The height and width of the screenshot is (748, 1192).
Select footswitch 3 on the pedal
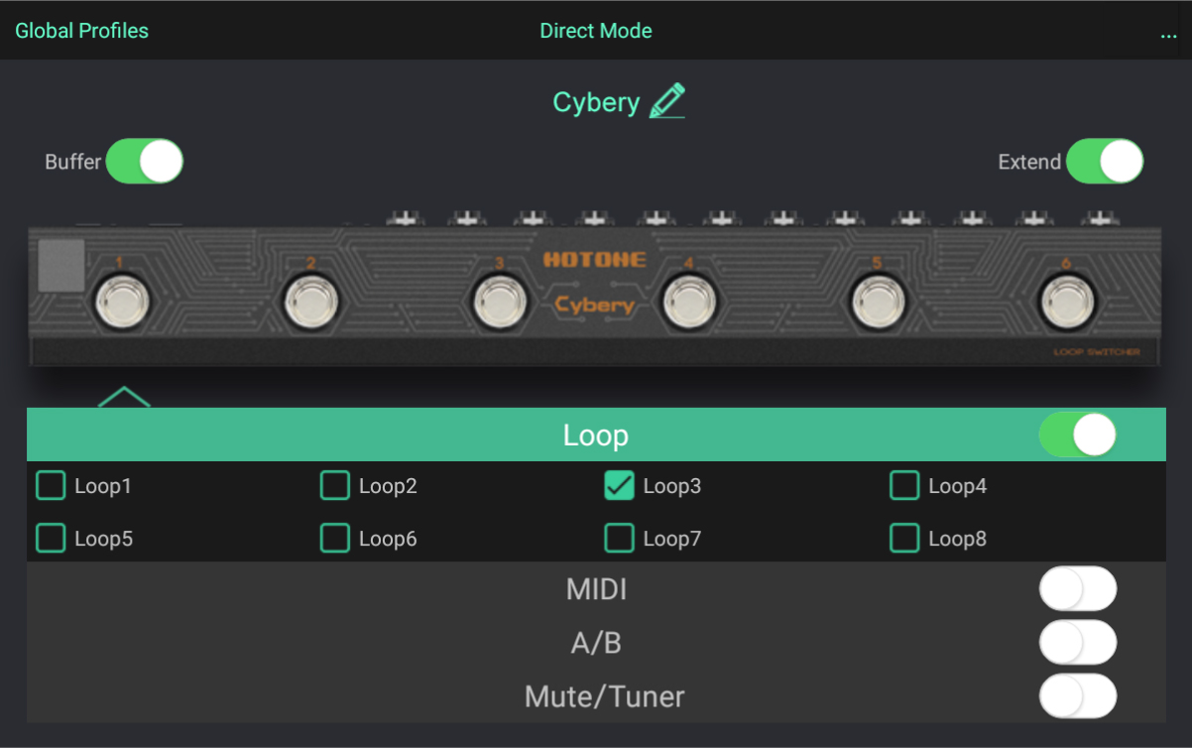pos(500,302)
